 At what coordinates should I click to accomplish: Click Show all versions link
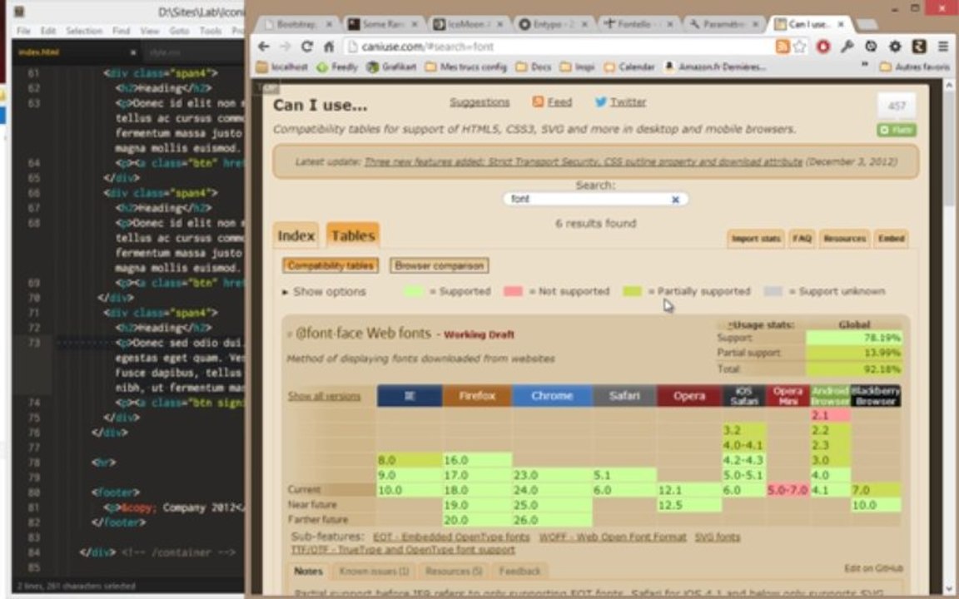324,396
